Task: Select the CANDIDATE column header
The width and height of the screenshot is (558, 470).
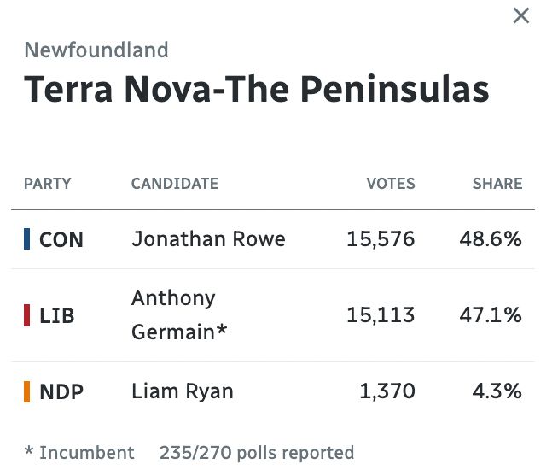Action: point(175,184)
